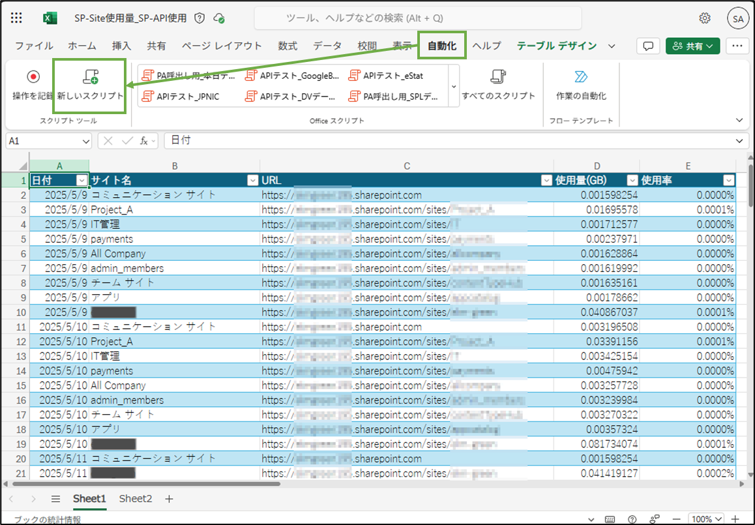Switch to the 数式 tab
This screenshot has width=755, height=525.
coord(288,46)
